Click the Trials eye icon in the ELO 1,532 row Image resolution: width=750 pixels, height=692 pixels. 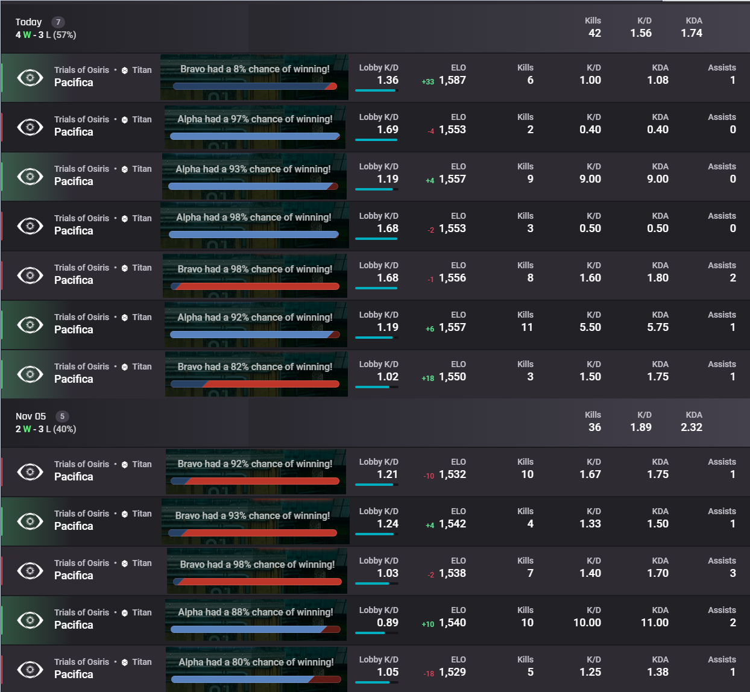30,471
